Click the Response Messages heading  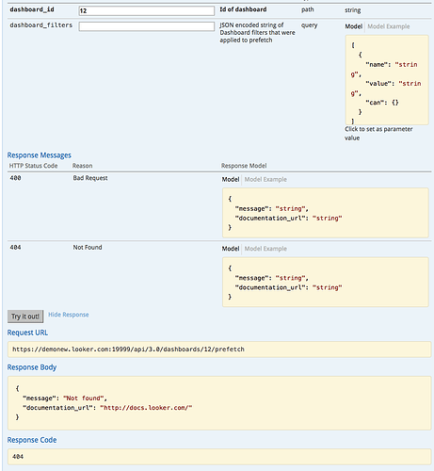coord(40,155)
